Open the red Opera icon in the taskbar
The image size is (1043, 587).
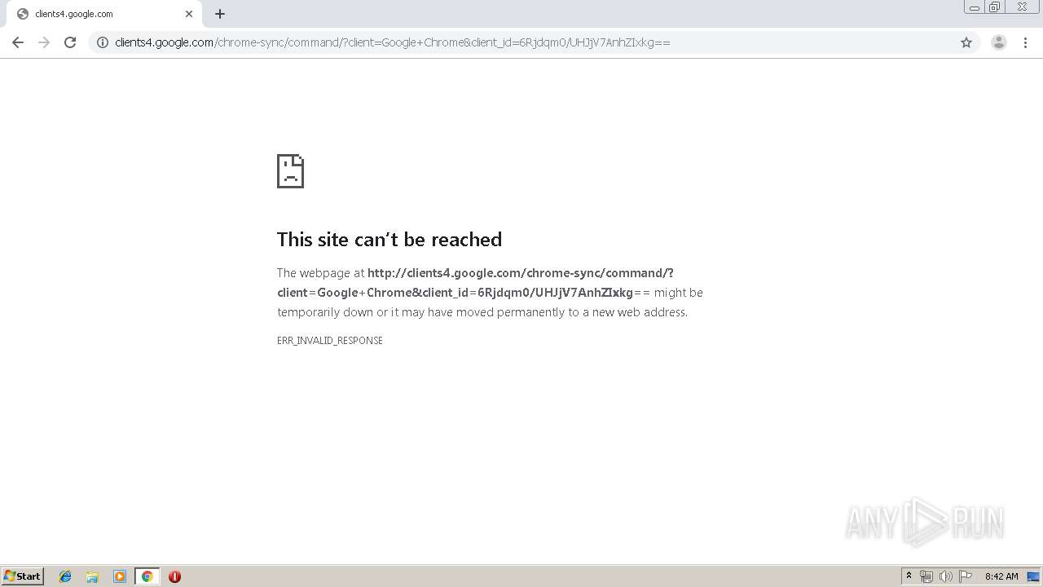pyautogui.click(x=174, y=576)
